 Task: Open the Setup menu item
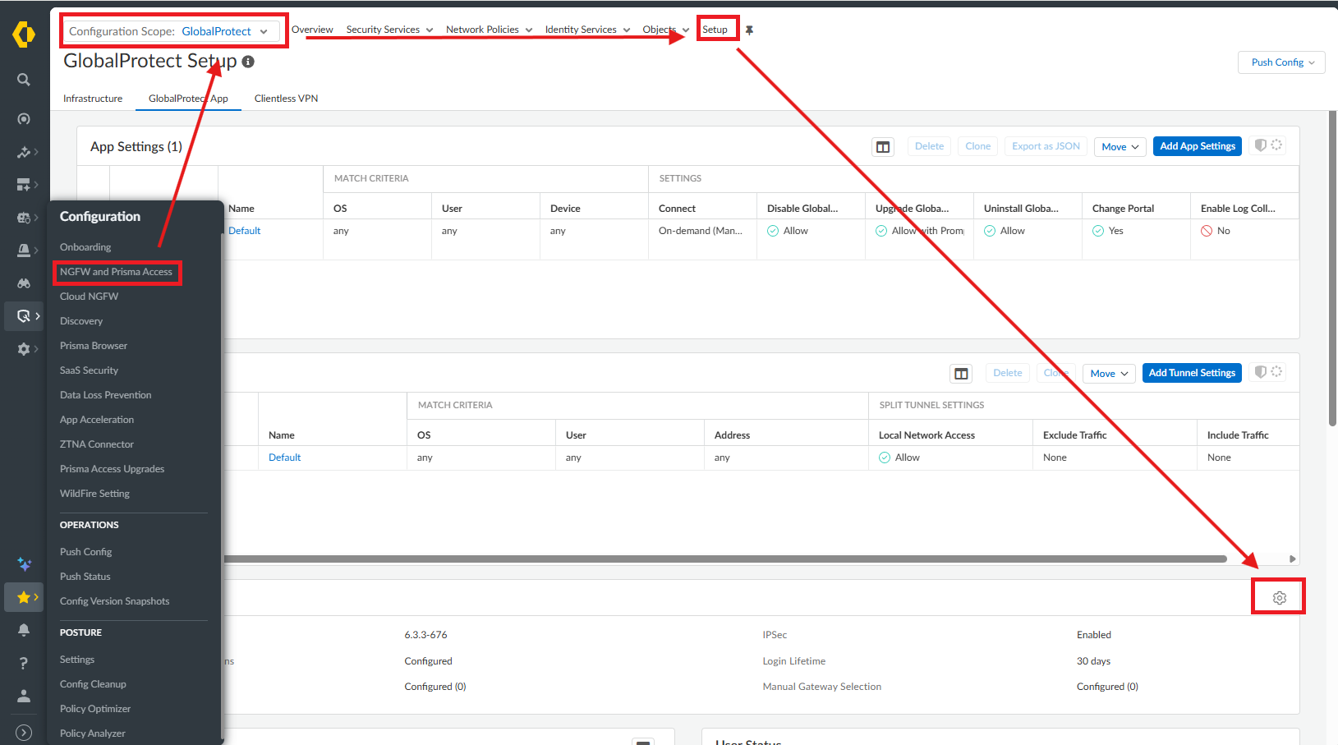click(715, 30)
